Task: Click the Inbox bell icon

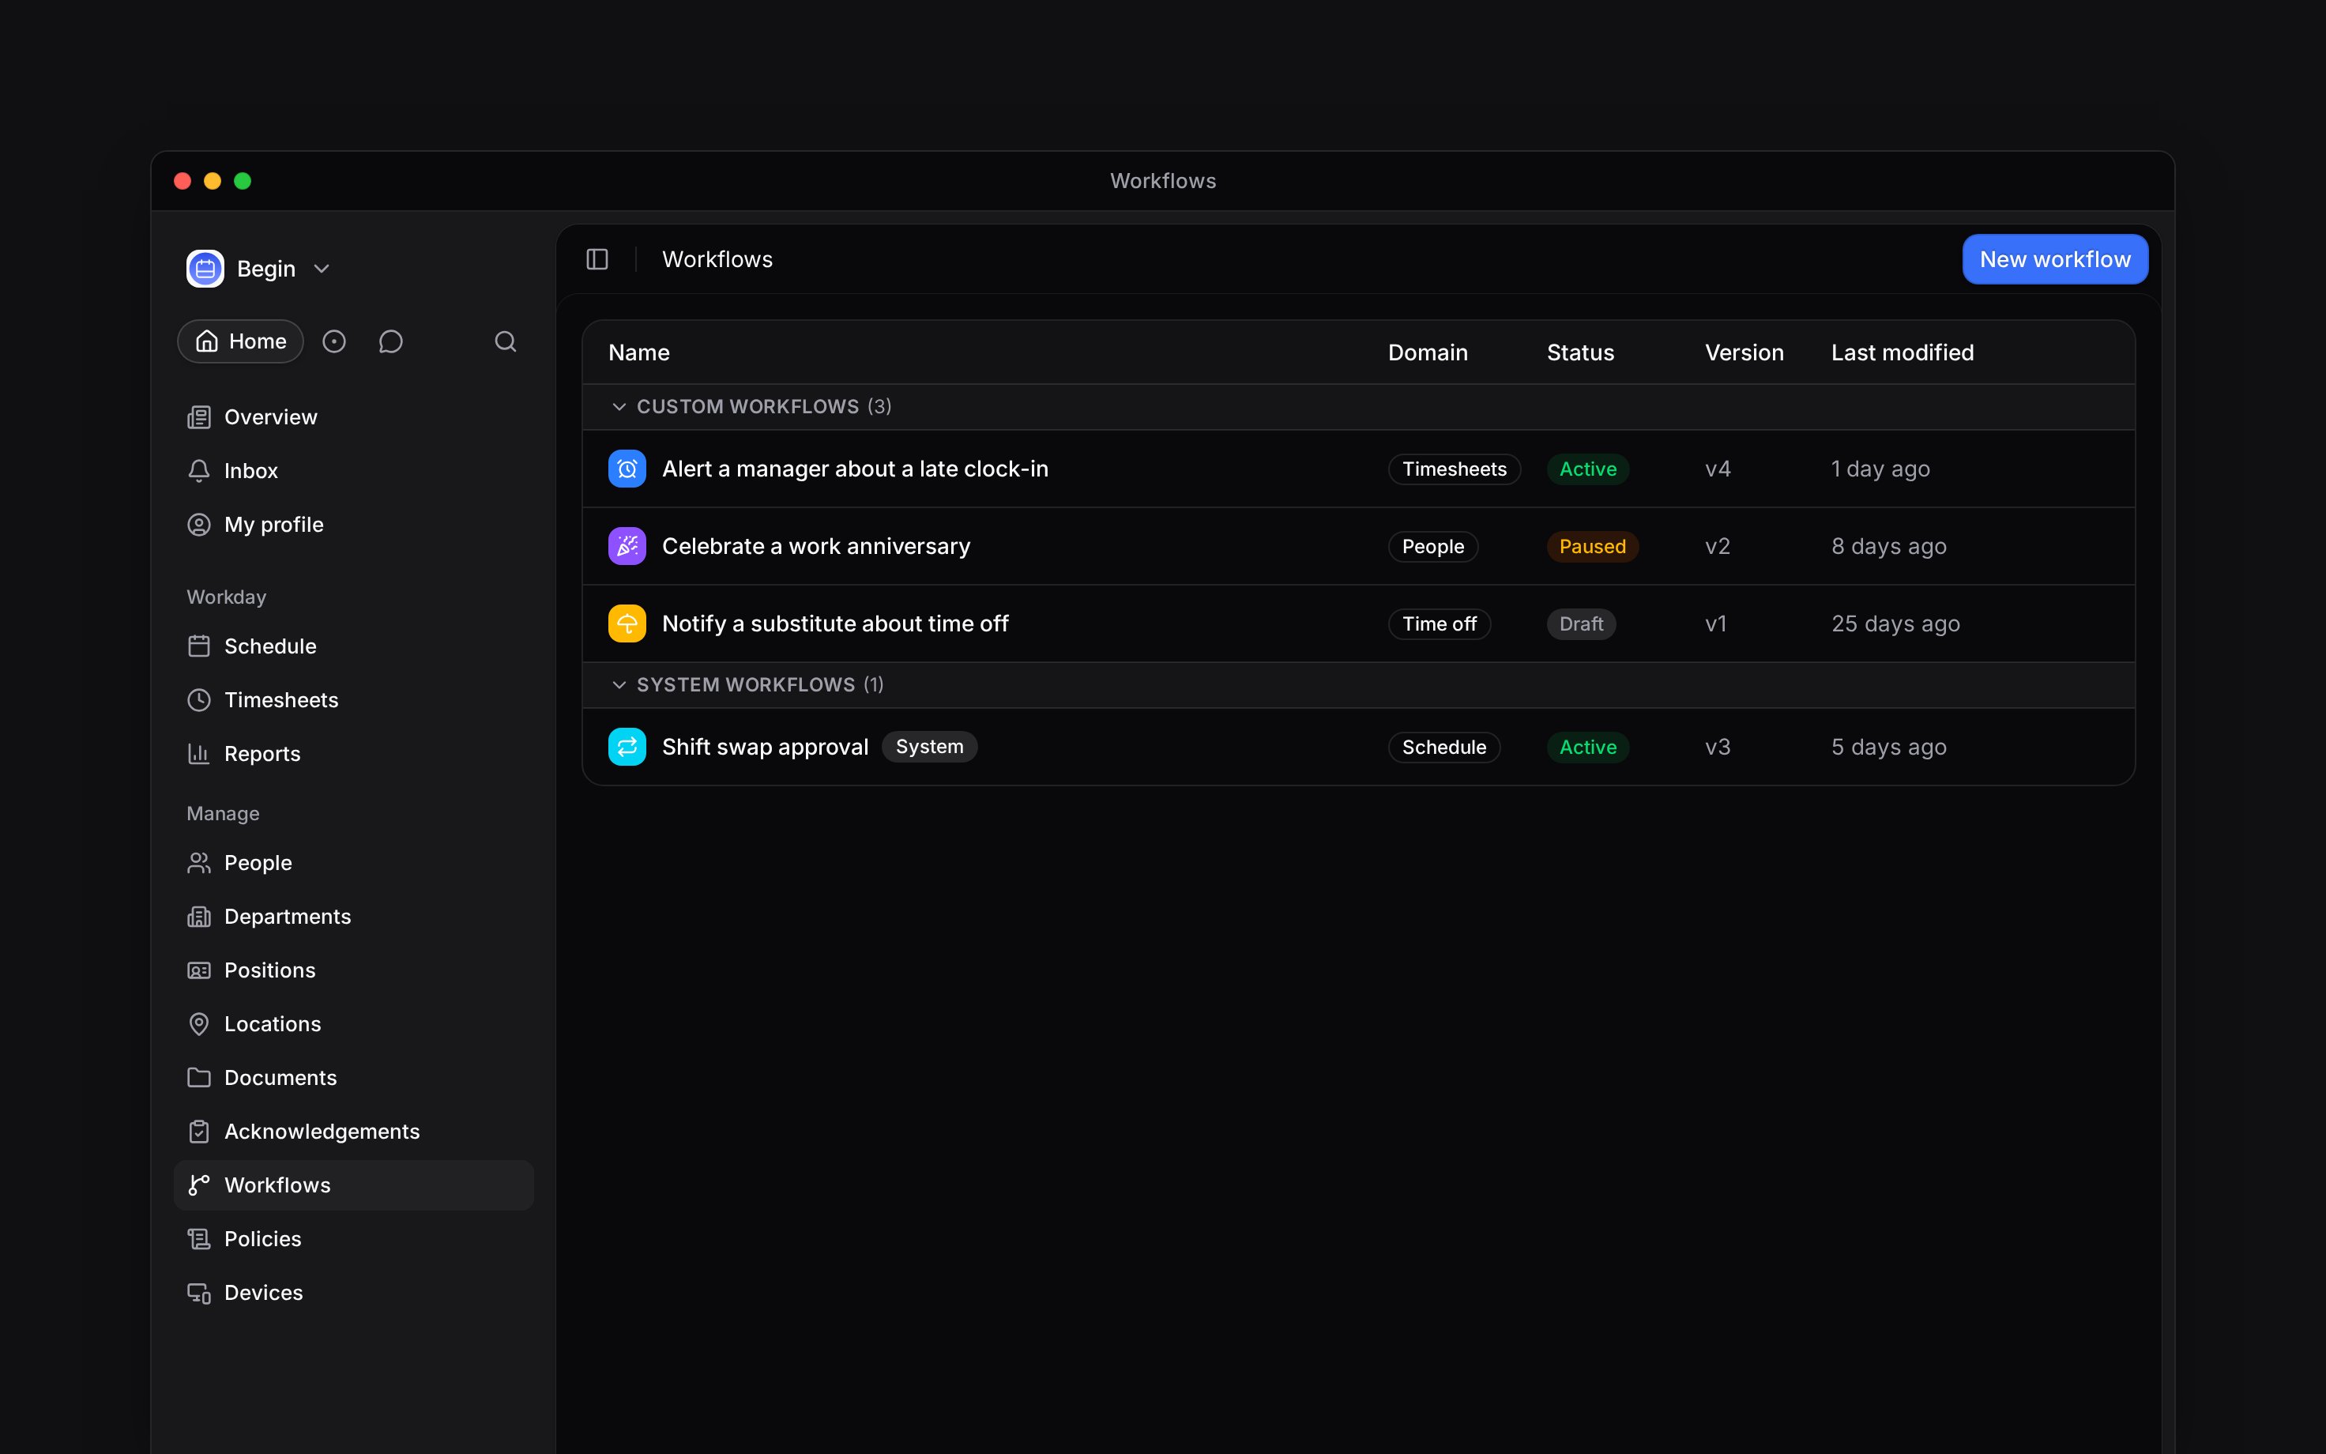Action: click(x=199, y=471)
